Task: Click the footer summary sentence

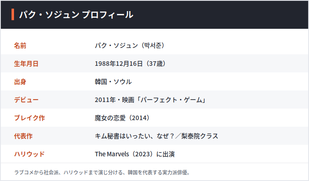Action: pos(102,172)
